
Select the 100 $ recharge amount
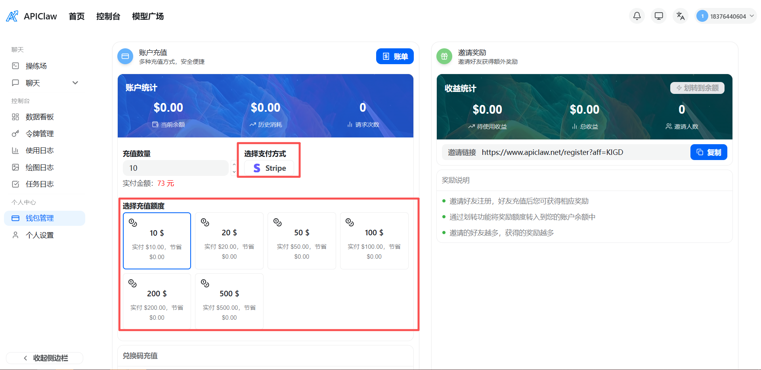pos(374,241)
